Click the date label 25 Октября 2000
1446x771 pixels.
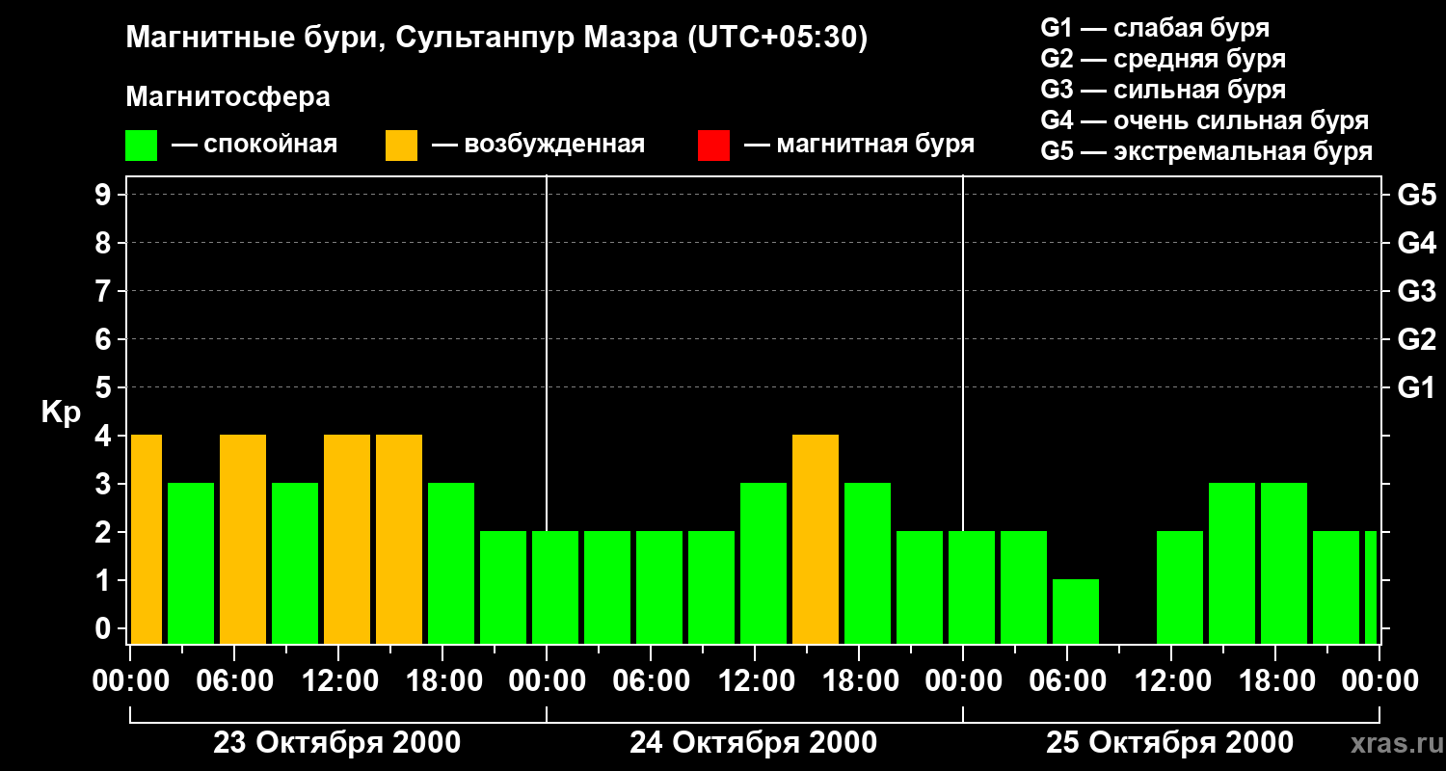1169,743
